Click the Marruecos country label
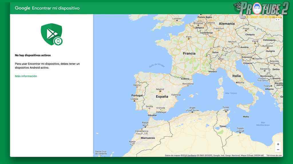Viewport: 293px width, 164px height. click(147, 138)
